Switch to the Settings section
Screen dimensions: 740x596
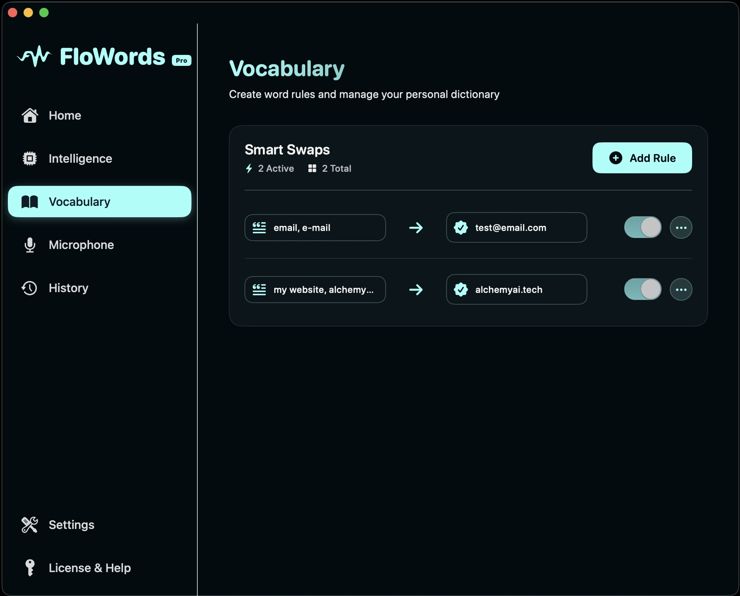click(x=71, y=525)
